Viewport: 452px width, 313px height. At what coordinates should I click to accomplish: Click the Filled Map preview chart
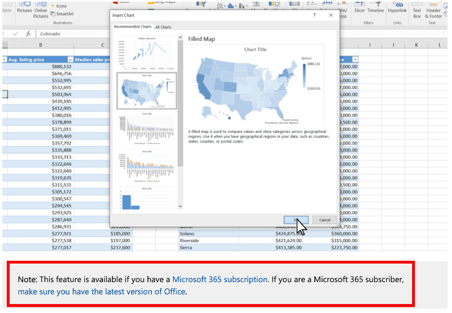coord(255,85)
